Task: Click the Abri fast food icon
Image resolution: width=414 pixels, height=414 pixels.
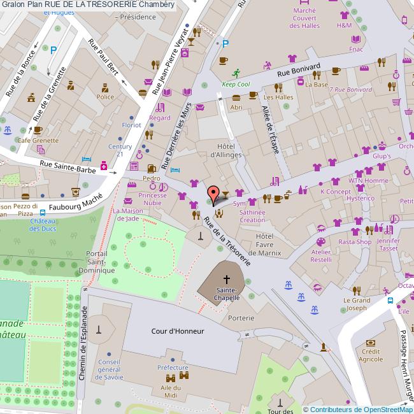Action: click(236, 97)
